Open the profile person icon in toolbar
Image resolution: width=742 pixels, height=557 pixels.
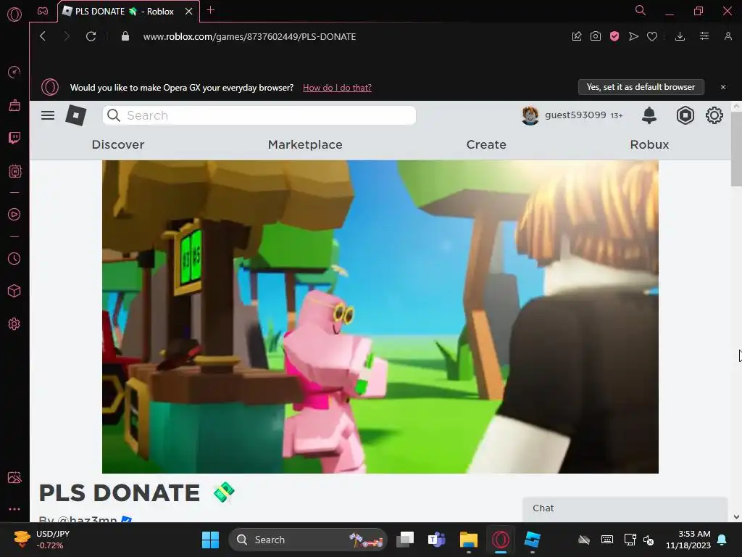tap(728, 36)
